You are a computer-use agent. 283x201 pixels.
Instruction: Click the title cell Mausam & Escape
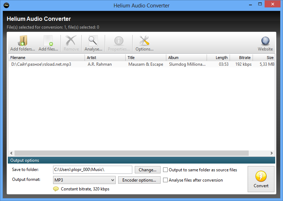click(x=146, y=64)
